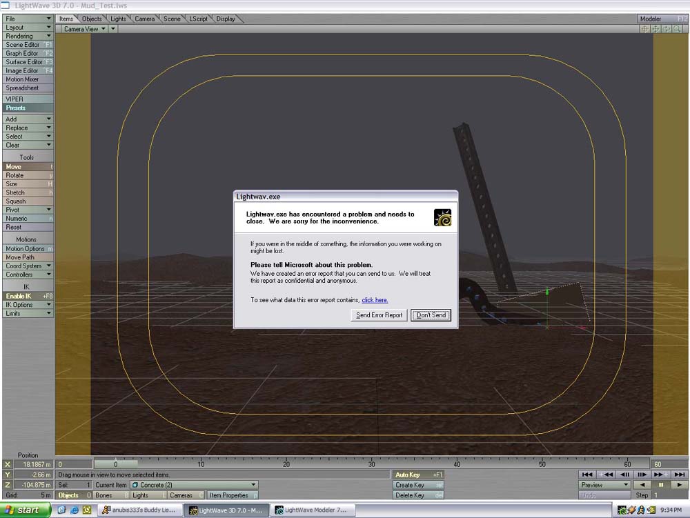Click the viewport center-item target icon
Image resolution: width=690 pixels, height=518 pixels.
click(x=644, y=29)
